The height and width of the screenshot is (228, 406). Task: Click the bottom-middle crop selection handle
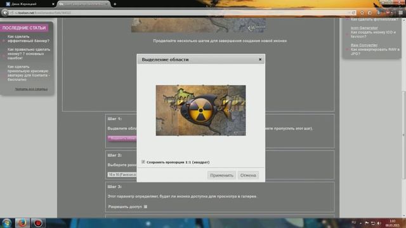(x=203, y=135)
